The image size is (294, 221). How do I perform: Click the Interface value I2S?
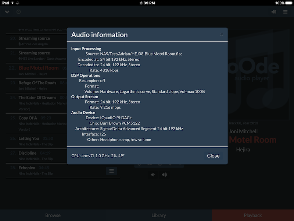(x=103, y=134)
